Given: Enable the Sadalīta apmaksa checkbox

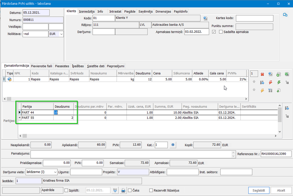Looking at the screenshot, I should tap(221, 32).
